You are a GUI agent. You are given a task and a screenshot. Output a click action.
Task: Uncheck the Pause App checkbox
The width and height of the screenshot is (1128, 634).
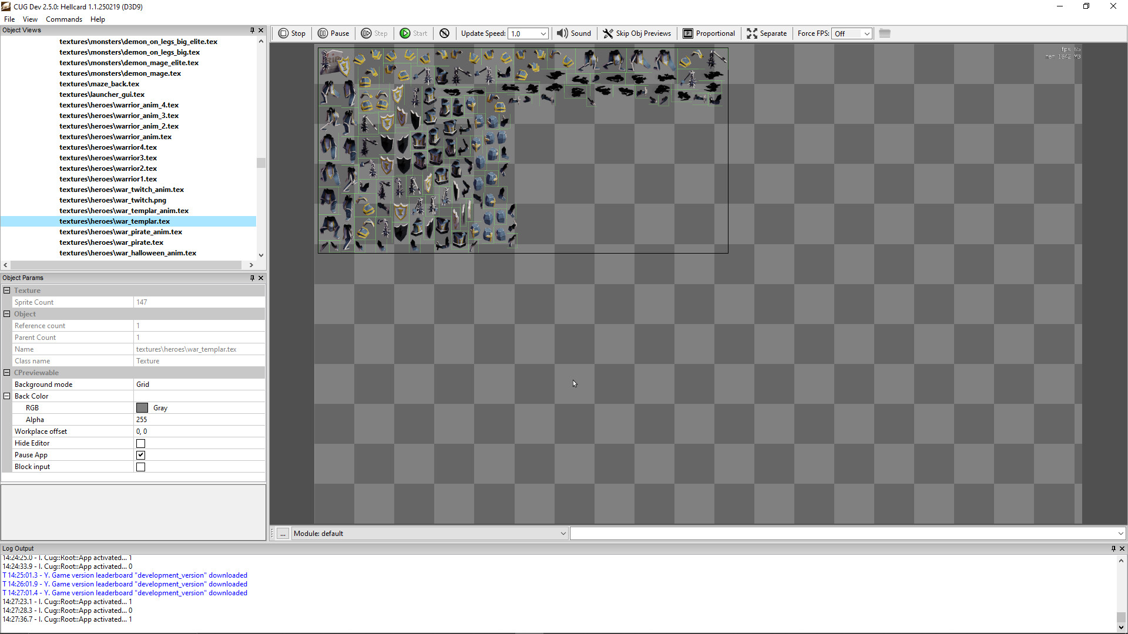point(140,454)
